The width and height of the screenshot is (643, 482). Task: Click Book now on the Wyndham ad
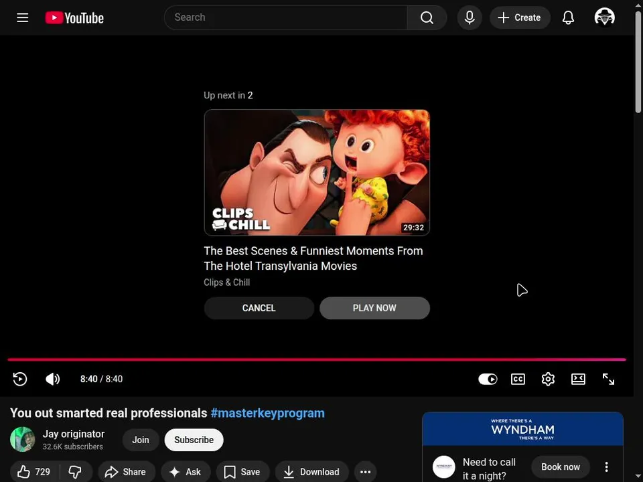tap(561, 467)
